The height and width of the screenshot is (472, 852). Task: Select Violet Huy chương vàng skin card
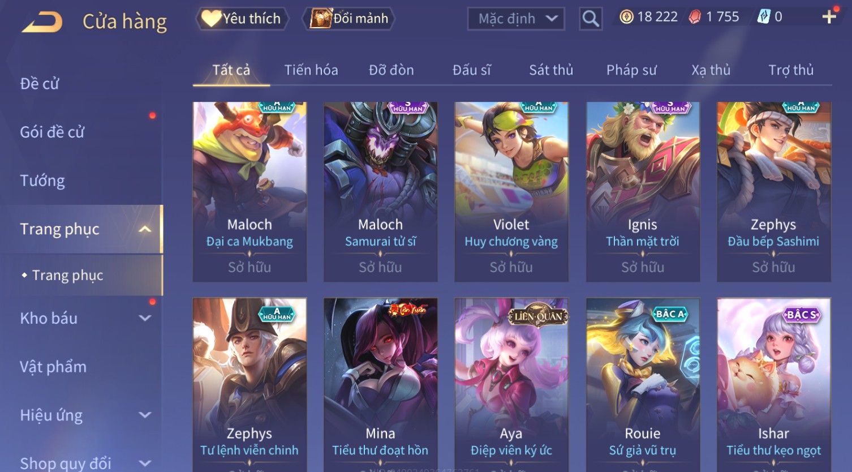click(511, 192)
